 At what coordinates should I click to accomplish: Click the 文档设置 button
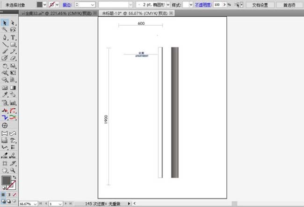click(260, 5)
